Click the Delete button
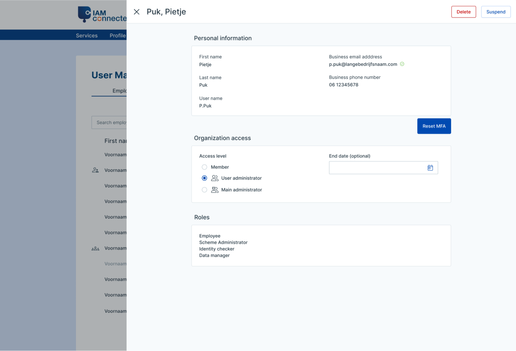 pyautogui.click(x=464, y=12)
